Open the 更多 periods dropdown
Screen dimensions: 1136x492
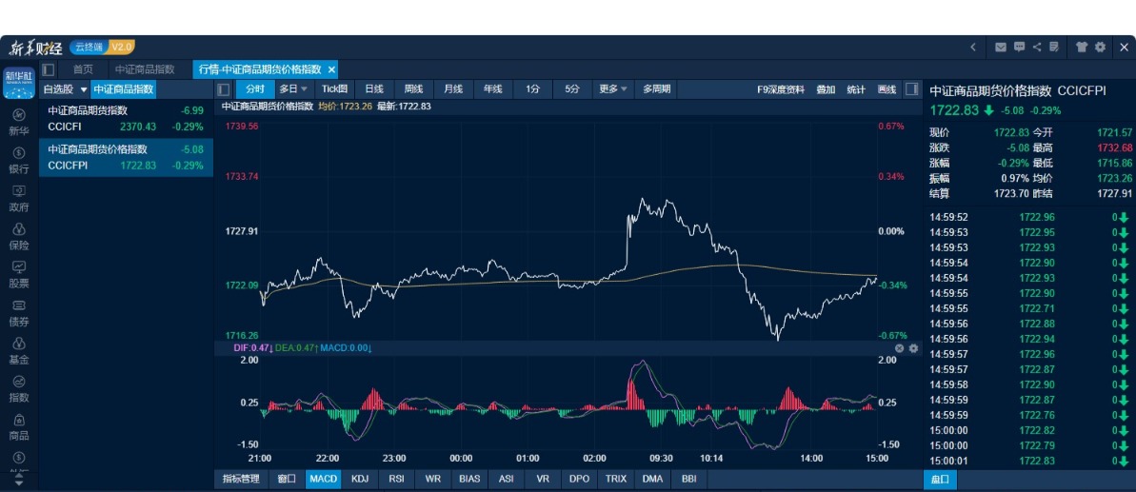(x=613, y=89)
